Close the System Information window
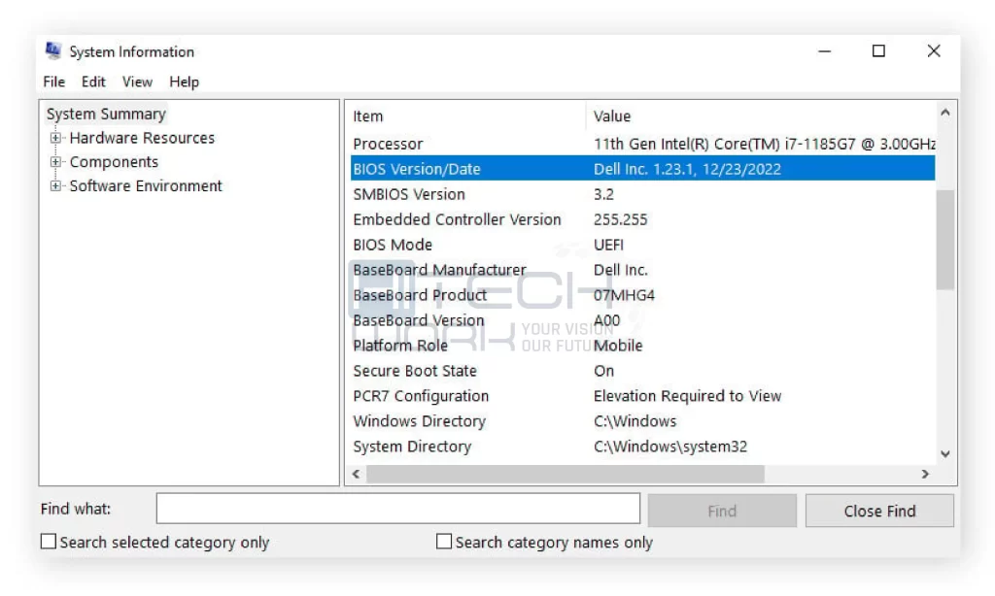995x596 pixels. [934, 50]
